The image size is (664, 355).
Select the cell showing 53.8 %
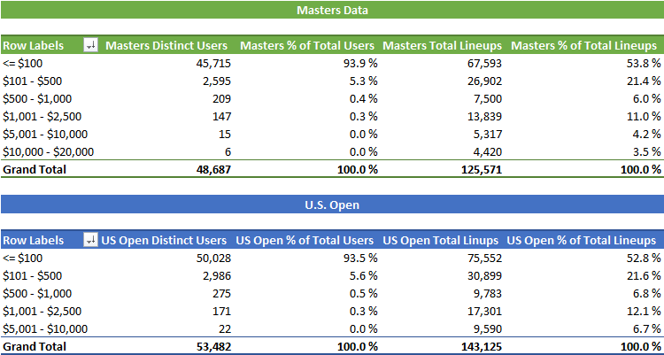[x=644, y=64]
